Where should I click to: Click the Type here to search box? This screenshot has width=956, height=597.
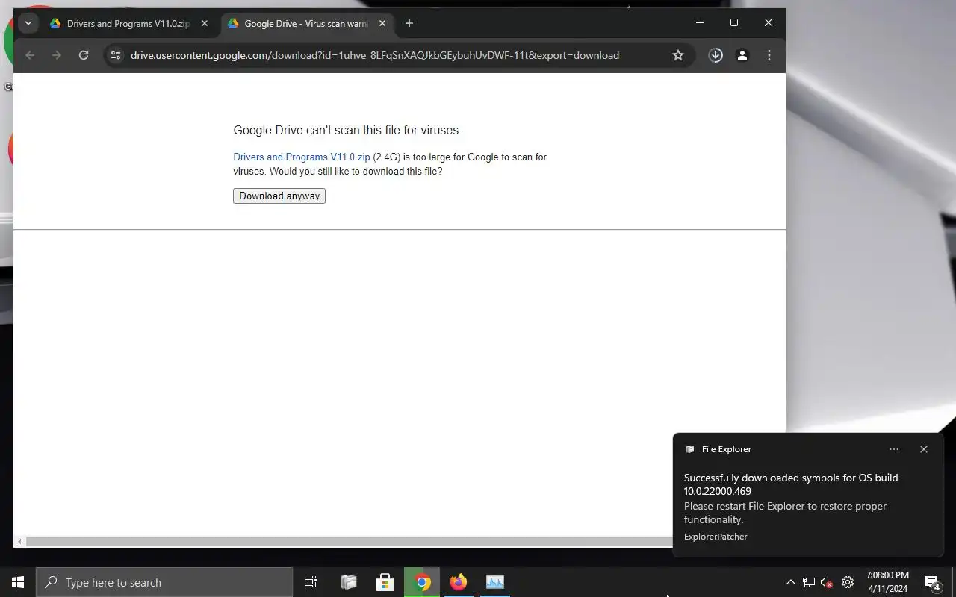point(164,582)
